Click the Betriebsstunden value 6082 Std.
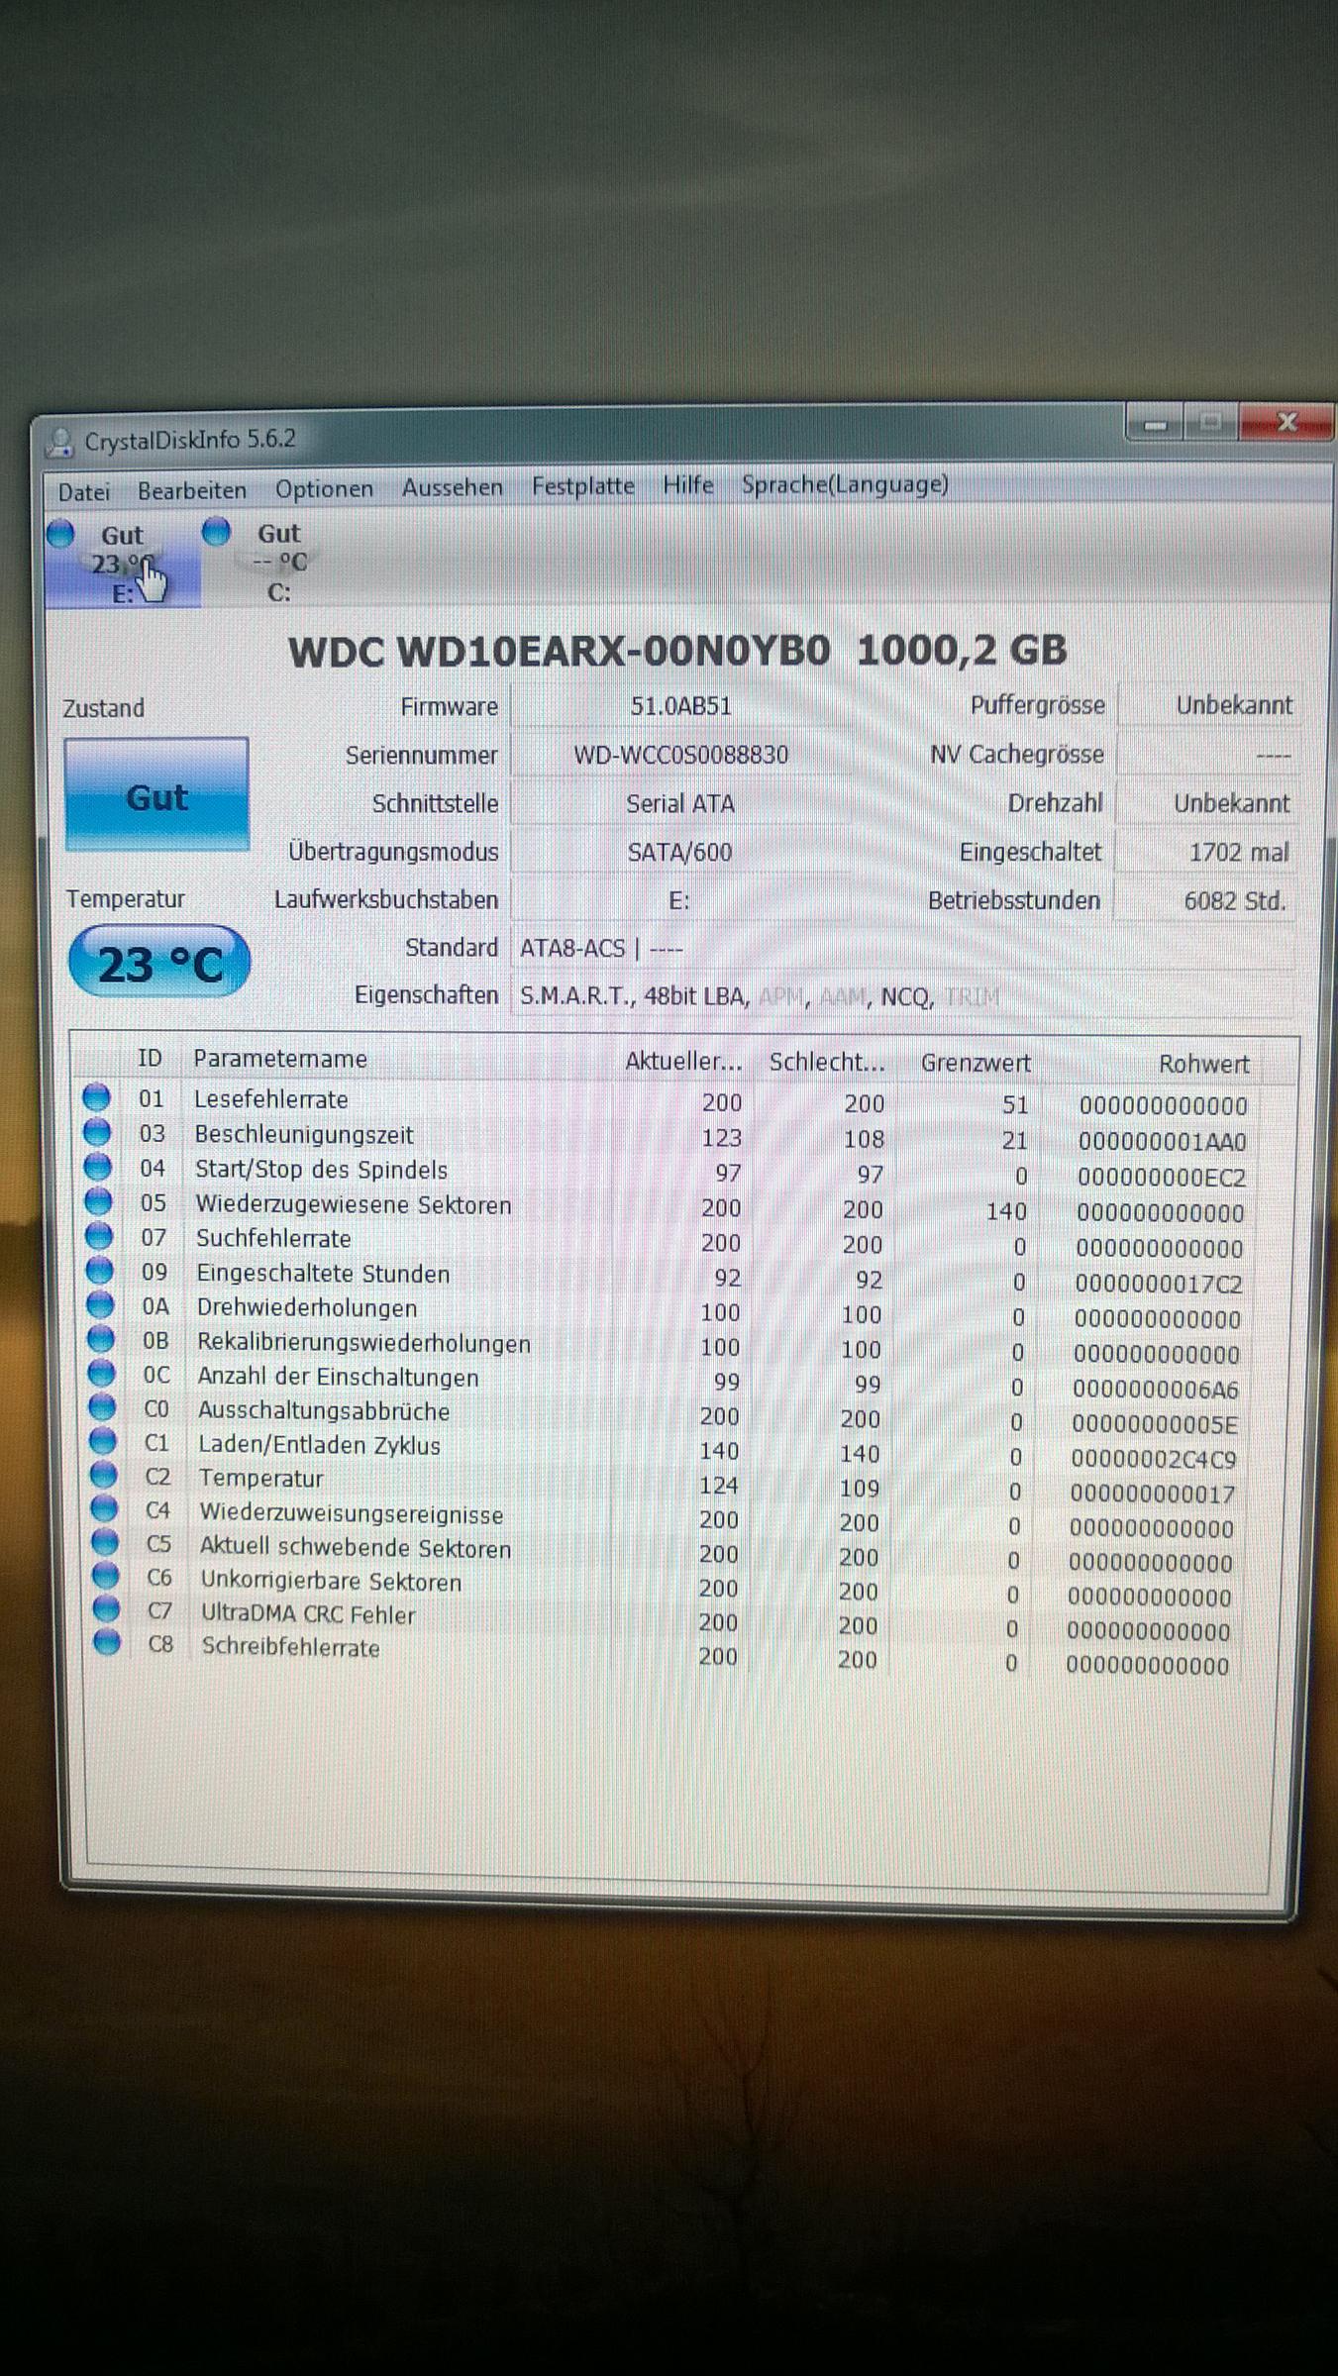This screenshot has height=2376, width=1338. click(x=1206, y=900)
